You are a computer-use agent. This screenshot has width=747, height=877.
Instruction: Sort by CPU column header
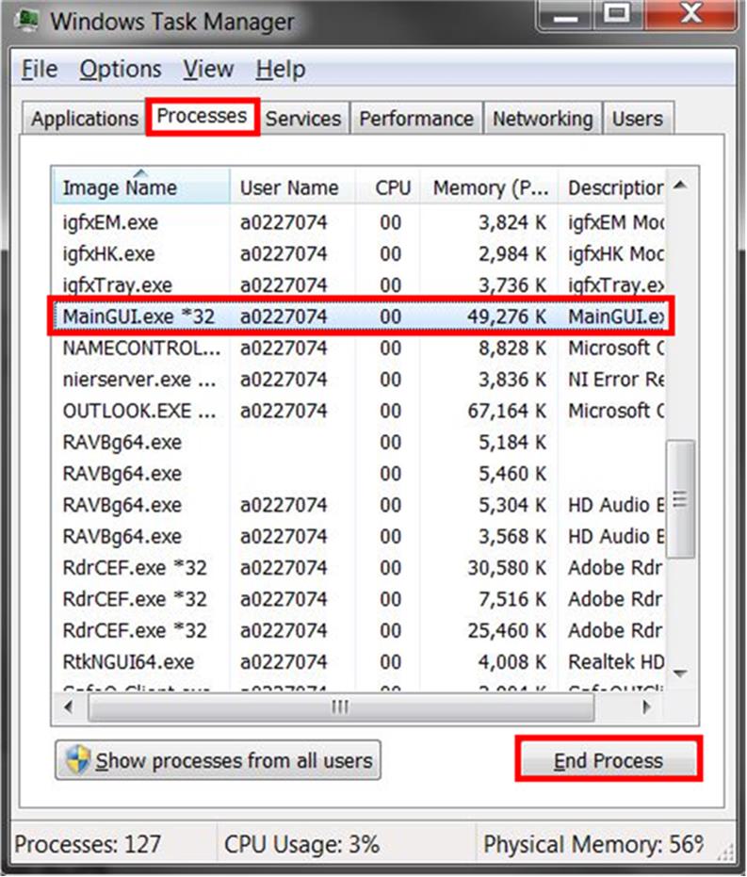(x=392, y=187)
